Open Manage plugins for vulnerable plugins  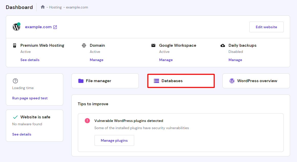point(114,140)
